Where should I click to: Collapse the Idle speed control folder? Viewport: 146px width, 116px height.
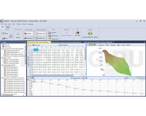(1, 65)
